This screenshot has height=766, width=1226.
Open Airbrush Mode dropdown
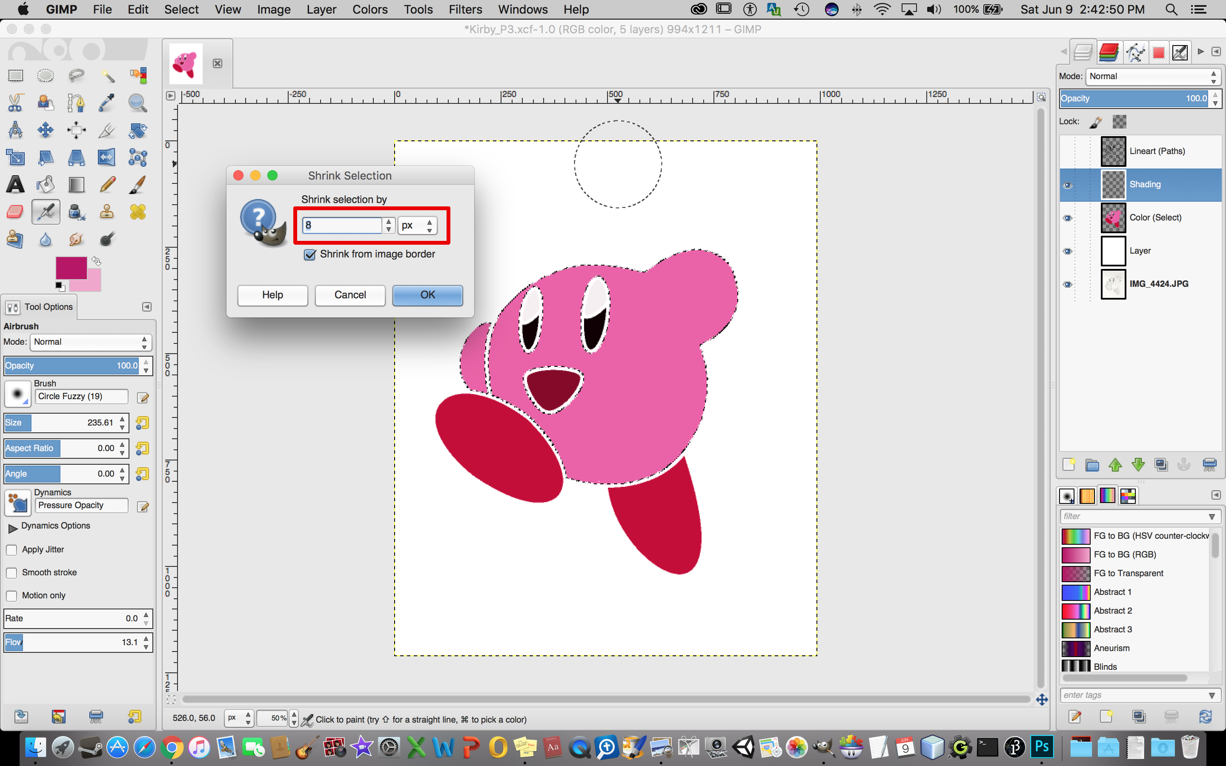(91, 342)
